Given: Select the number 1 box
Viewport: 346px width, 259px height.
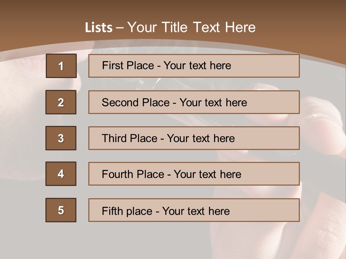Looking at the screenshot, I should pos(61,66).
